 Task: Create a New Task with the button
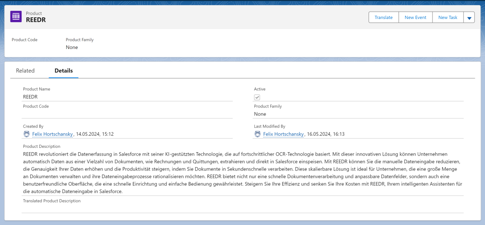pos(447,17)
